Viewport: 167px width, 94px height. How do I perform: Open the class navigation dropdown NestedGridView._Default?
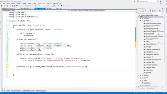pos(35,10)
